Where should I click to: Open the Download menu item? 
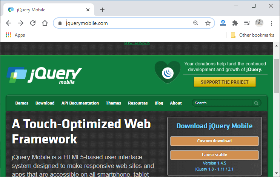45,103
